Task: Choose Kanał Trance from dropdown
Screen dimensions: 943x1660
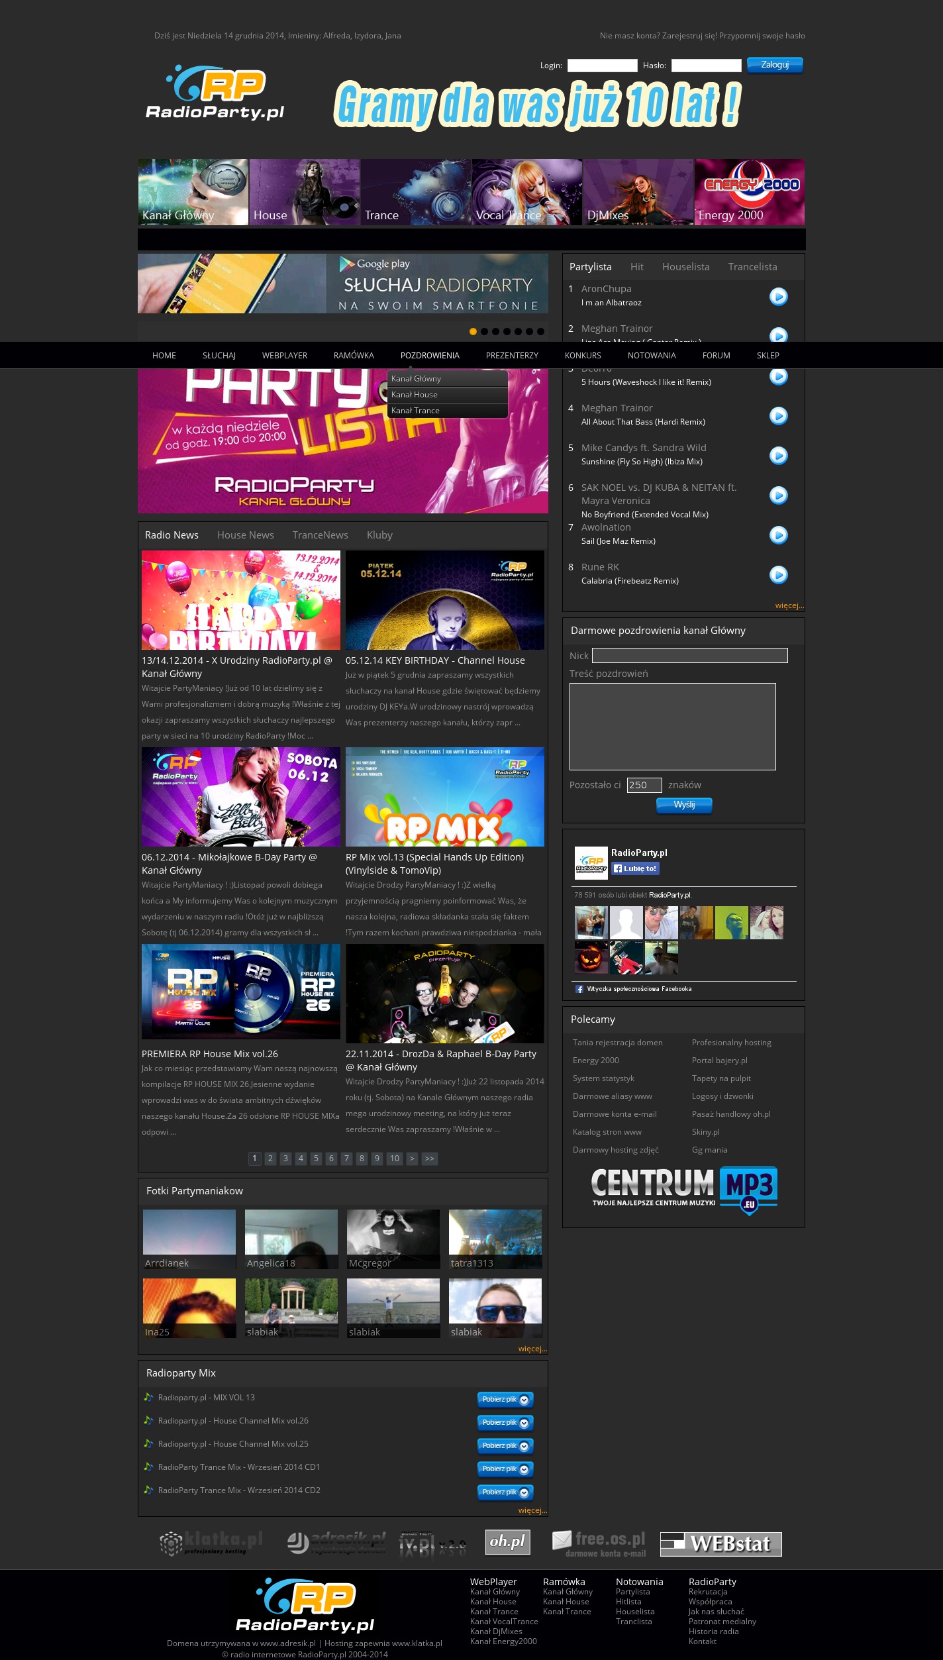Action: click(415, 411)
